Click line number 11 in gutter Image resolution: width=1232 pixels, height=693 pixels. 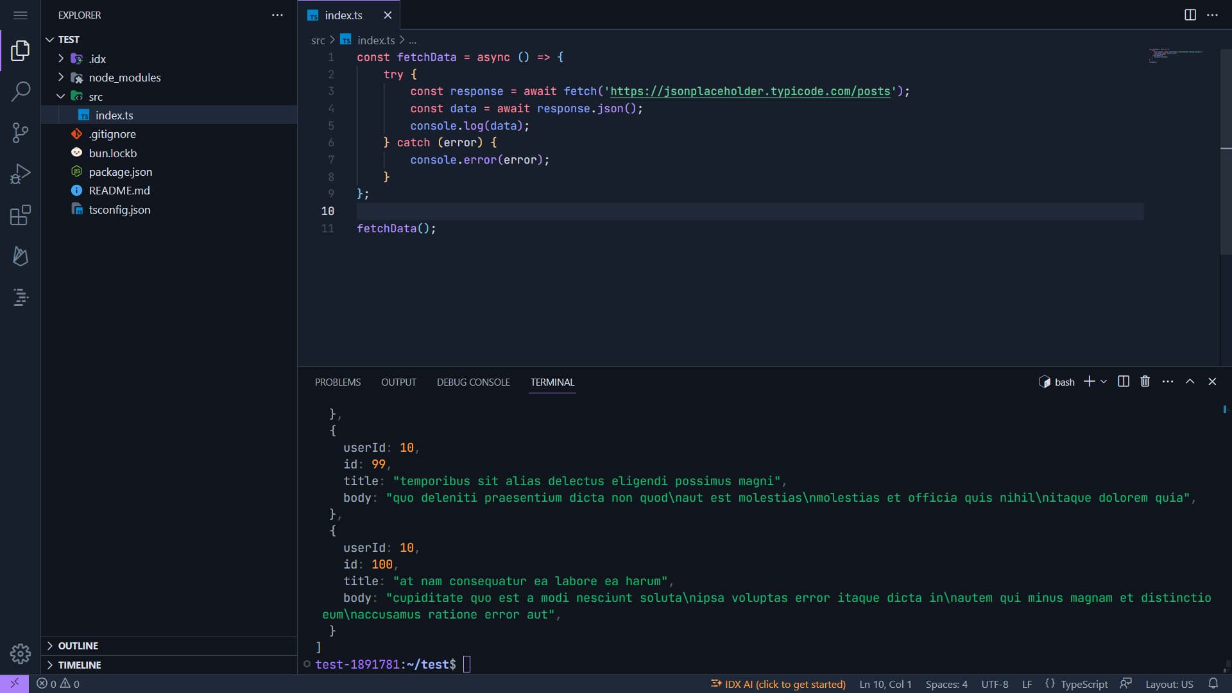tap(327, 228)
